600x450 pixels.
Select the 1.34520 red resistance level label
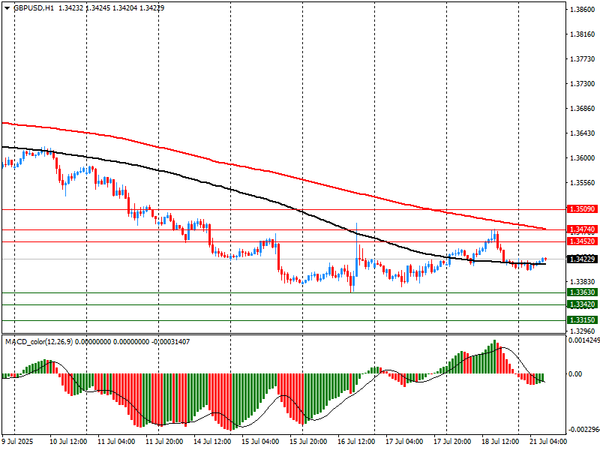(583, 241)
